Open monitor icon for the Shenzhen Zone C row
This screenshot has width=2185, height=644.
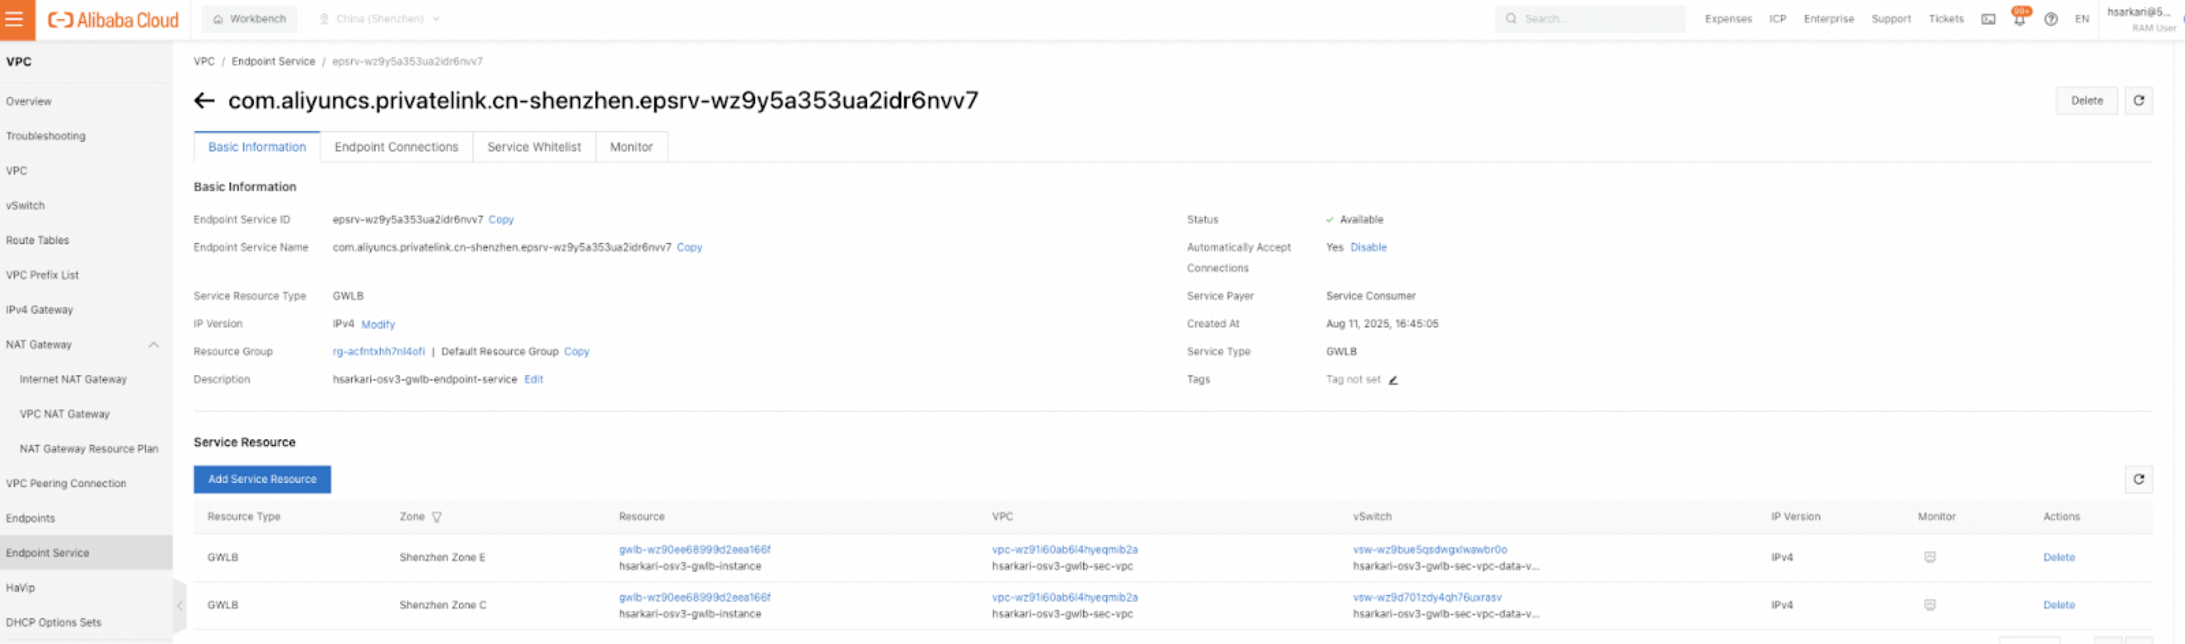(x=1930, y=605)
